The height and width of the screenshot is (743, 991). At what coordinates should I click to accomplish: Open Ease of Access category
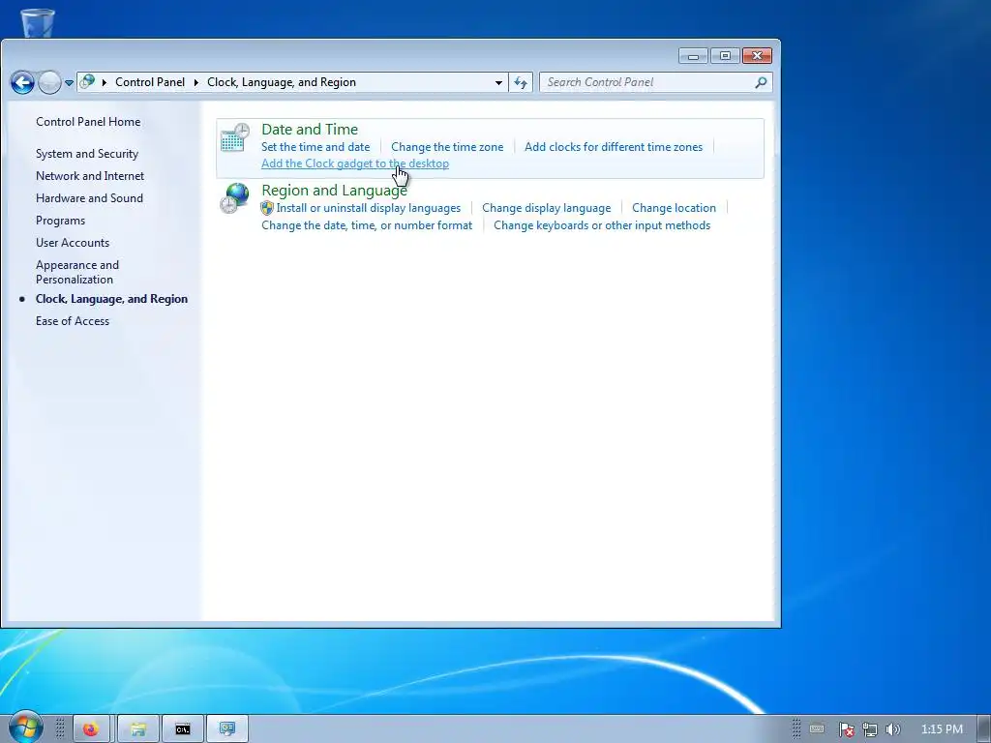[x=72, y=321]
